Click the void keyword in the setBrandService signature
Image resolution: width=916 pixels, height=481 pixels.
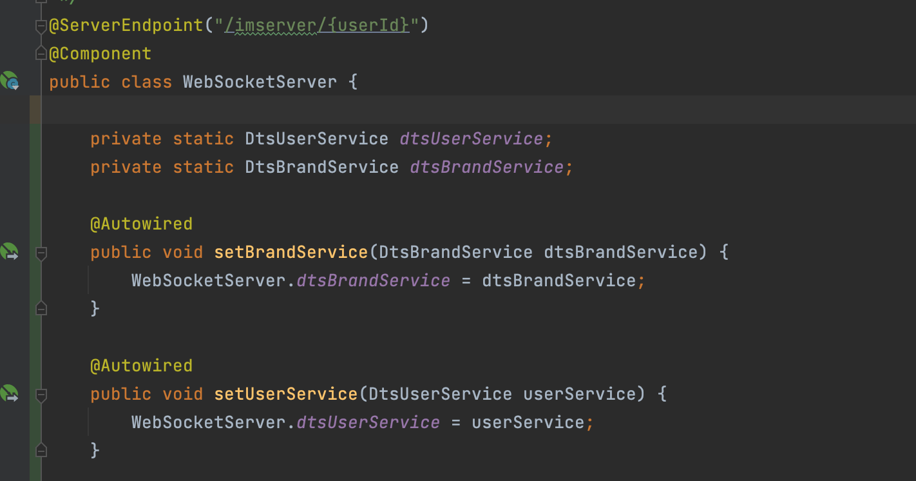coord(182,252)
